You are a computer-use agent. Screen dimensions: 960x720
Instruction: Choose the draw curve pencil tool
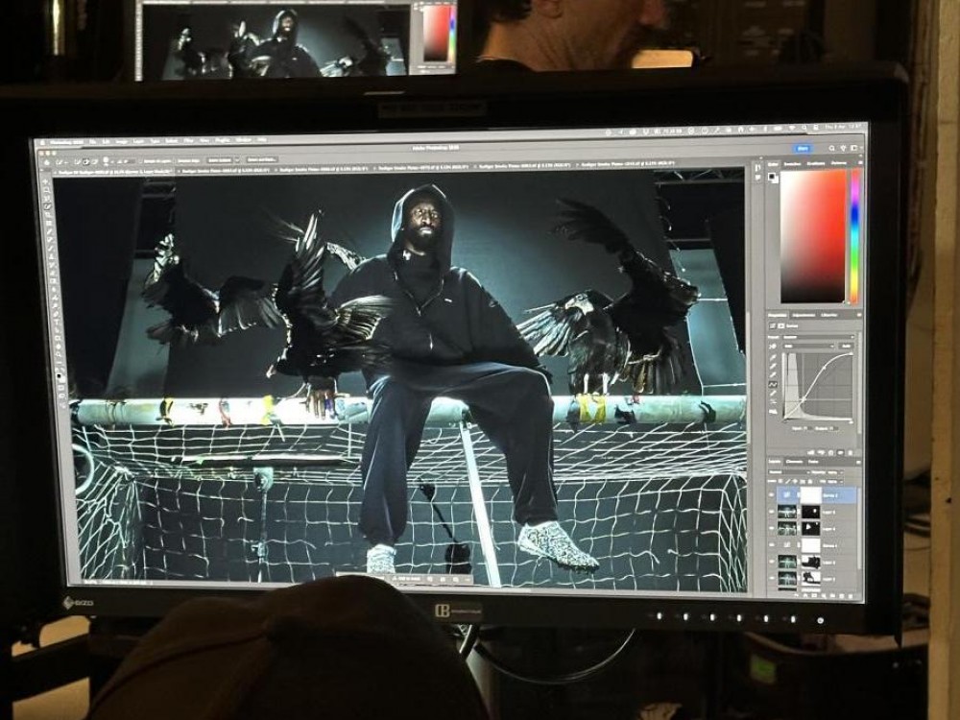click(x=774, y=396)
